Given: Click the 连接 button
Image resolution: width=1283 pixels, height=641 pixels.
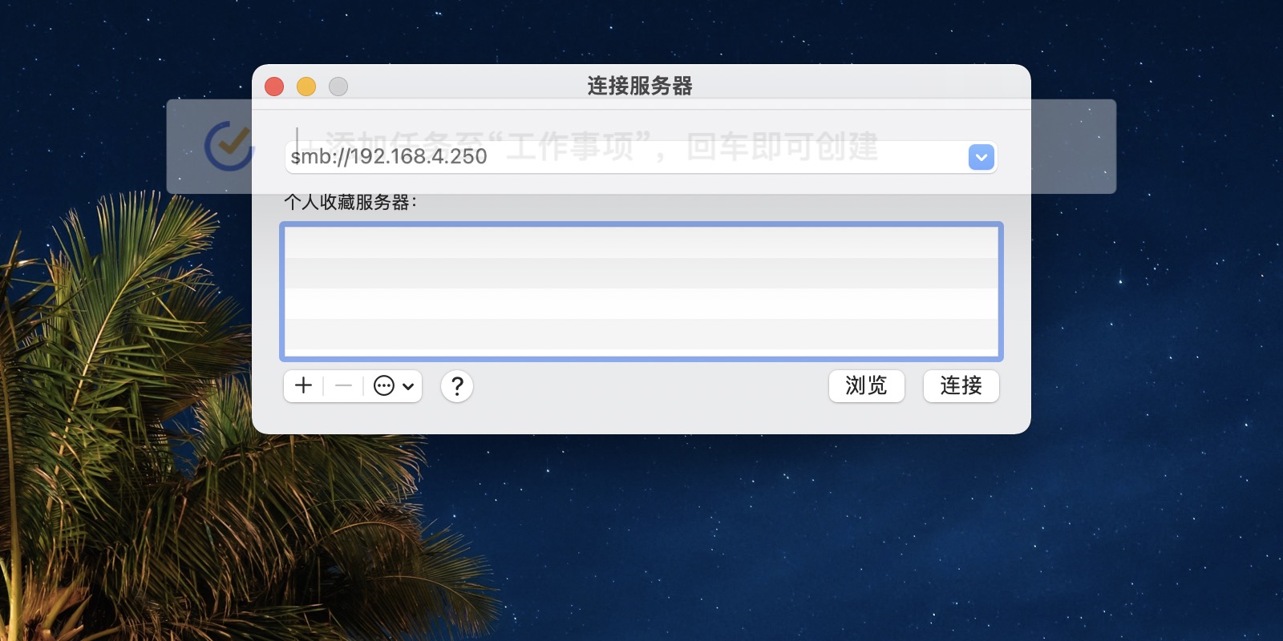Looking at the screenshot, I should [961, 385].
